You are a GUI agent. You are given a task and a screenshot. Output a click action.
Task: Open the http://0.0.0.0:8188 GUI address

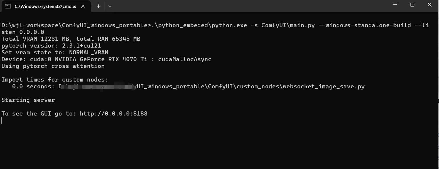(114, 114)
